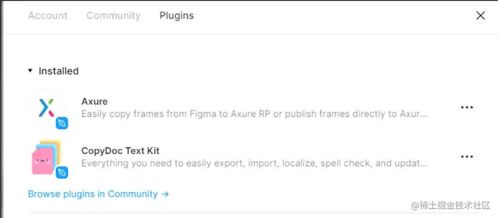Open more options for CopyDoc Text Kit

click(x=467, y=156)
